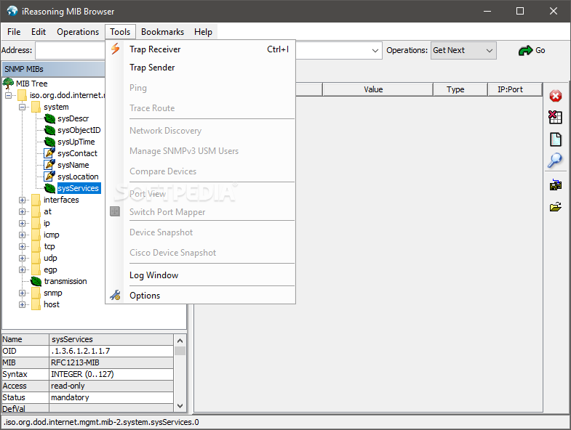
Task: Click the read-only access cell
Action: coord(111,386)
